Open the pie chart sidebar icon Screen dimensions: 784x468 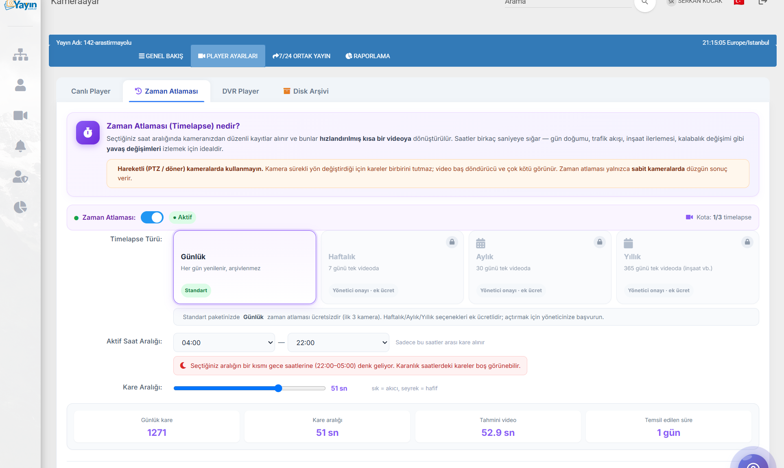(x=20, y=207)
